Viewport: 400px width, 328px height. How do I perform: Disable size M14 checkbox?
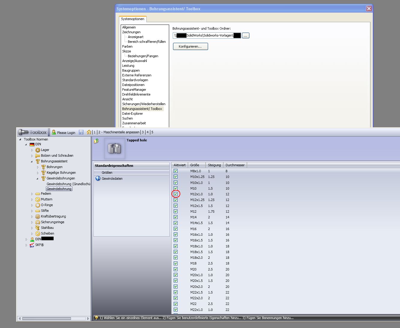(x=176, y=217)
